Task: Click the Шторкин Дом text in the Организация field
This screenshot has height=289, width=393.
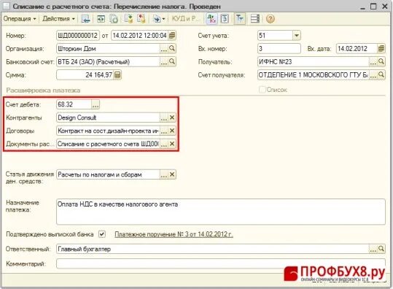Action: click(x=77, y=49)
